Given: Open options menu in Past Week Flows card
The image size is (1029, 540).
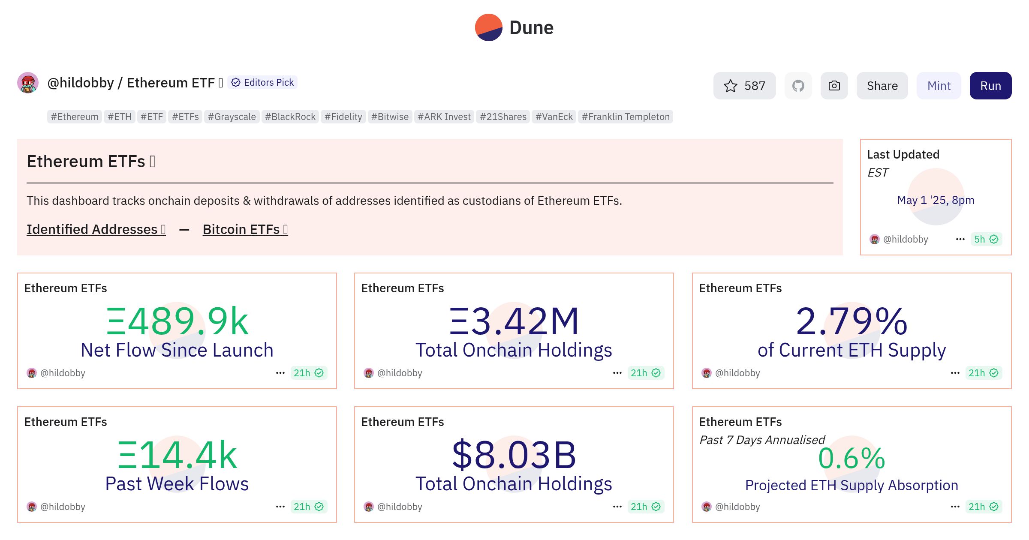Looking at the screenshot, I should coord(280,507).
